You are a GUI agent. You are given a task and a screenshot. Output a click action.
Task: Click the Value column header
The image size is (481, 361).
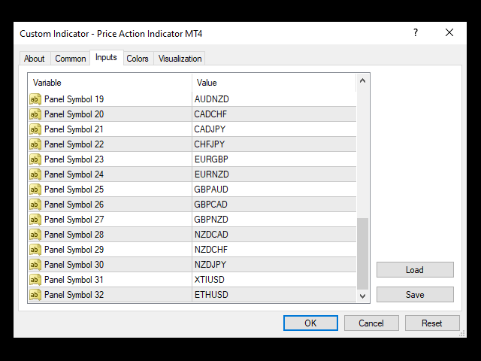[273, 83]
